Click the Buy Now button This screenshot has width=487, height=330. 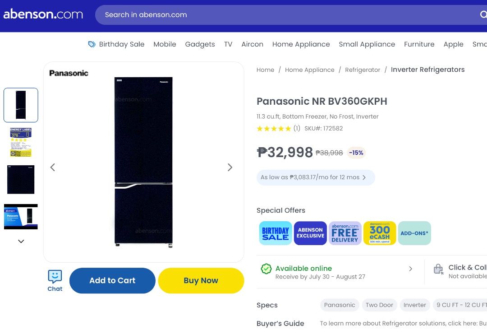coord(201,280)
